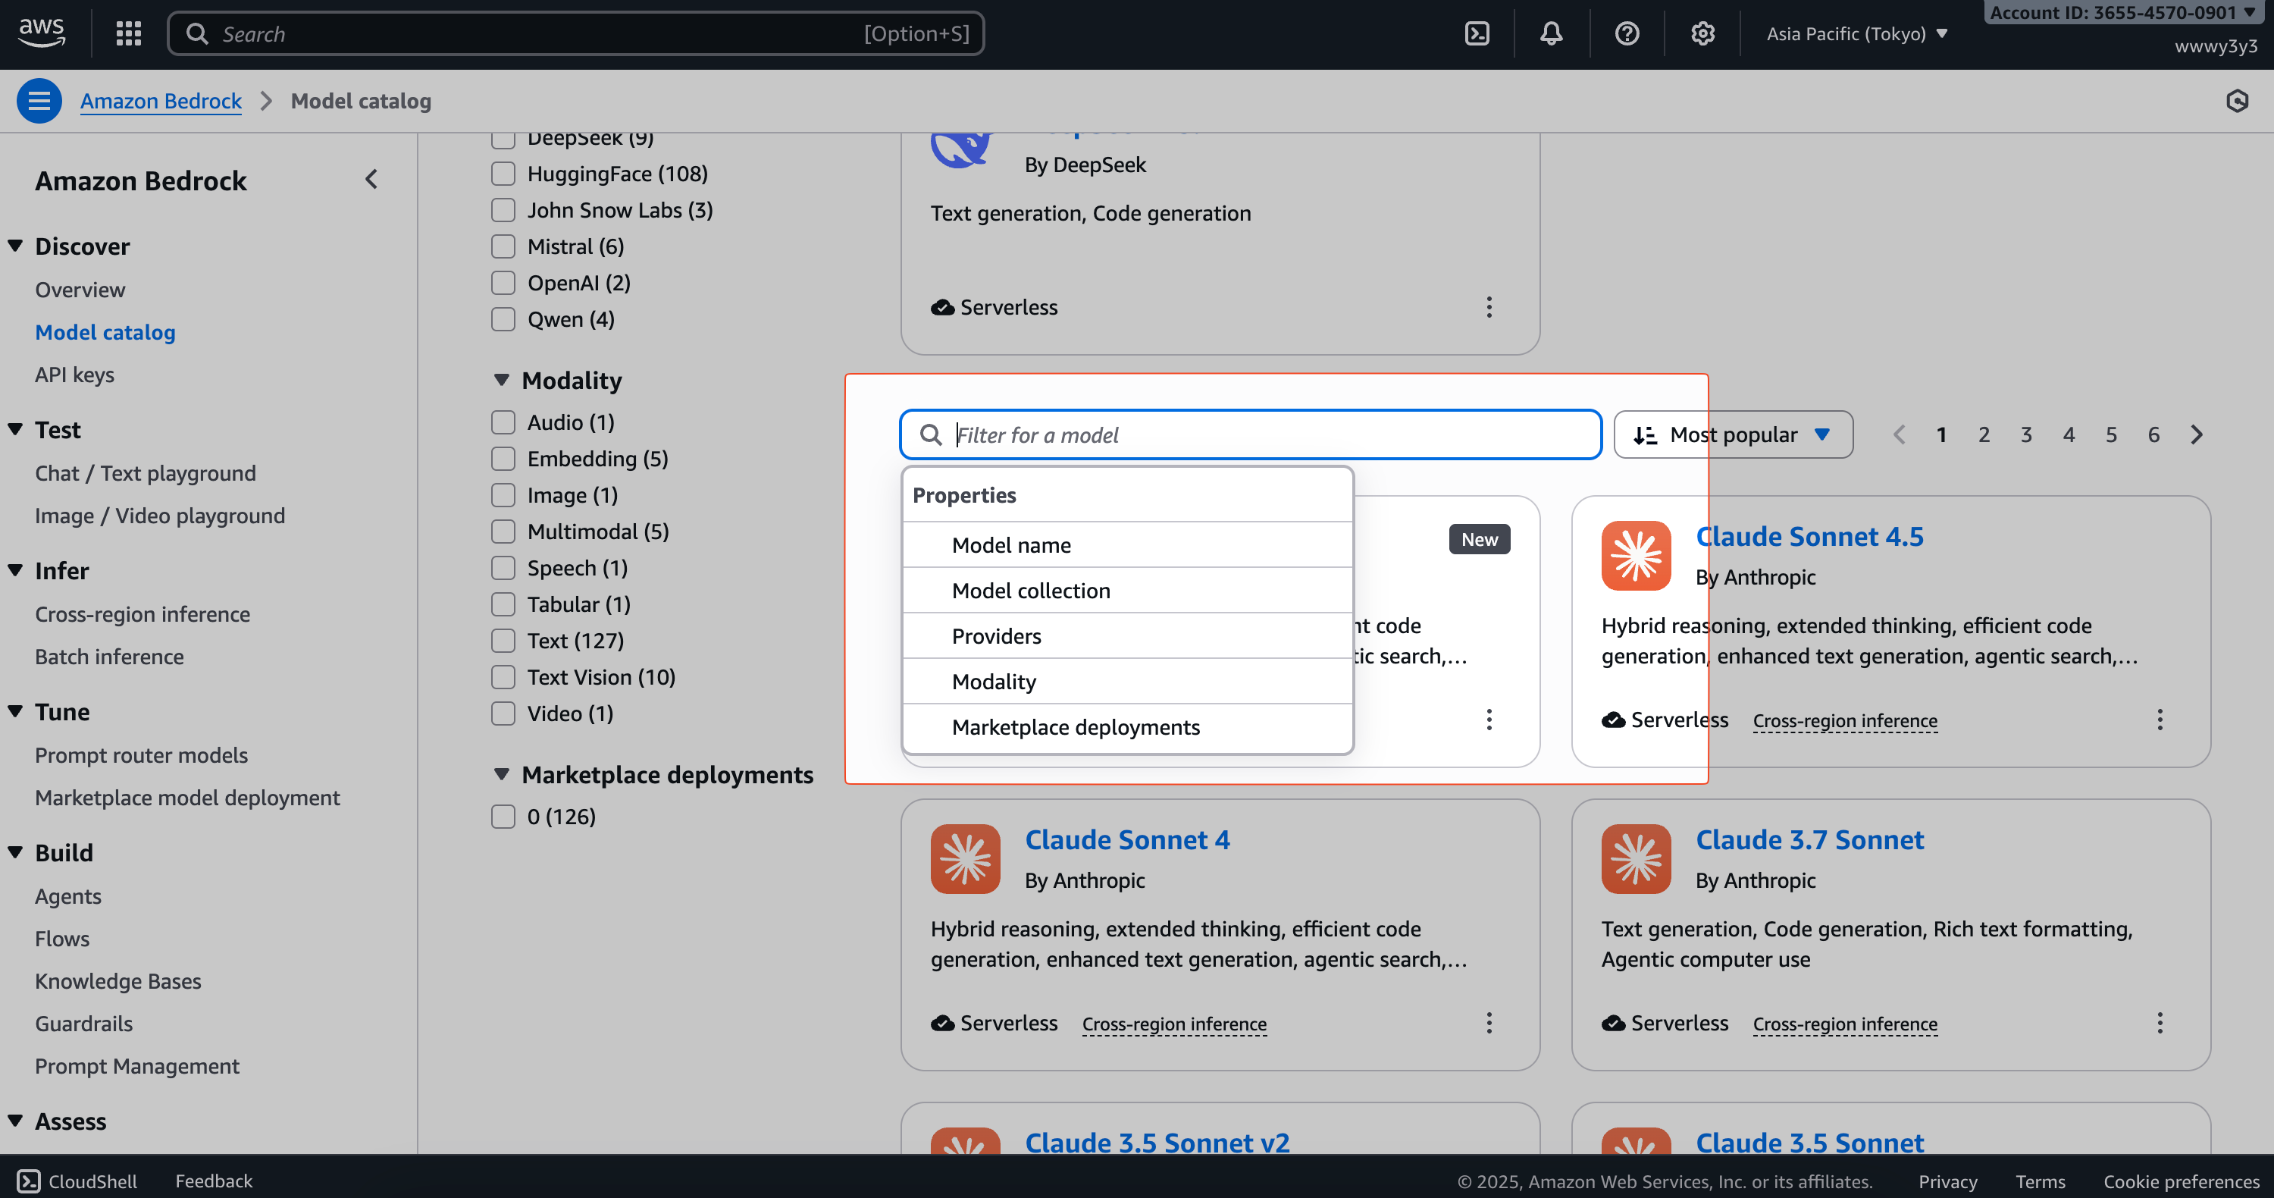Viewport: 2274px width, 1198px height.
Task: Enable the Mistral provider filter
Action: (x=503, y=246)
